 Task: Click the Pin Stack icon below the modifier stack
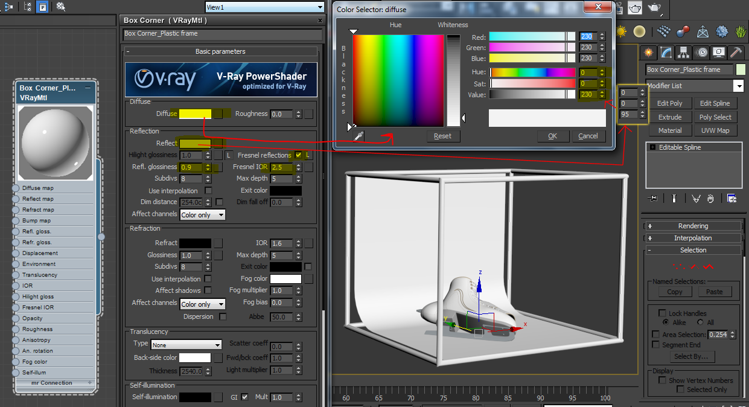(652, 197)
